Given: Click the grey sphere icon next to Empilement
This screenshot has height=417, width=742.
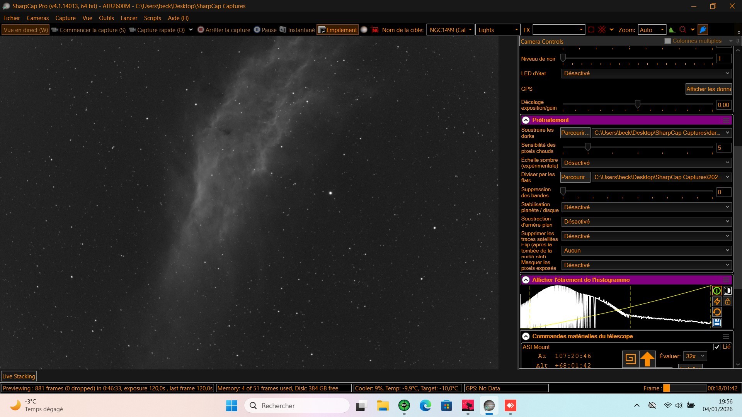Looking at the screenshot, I should click(x=364, y=30).
